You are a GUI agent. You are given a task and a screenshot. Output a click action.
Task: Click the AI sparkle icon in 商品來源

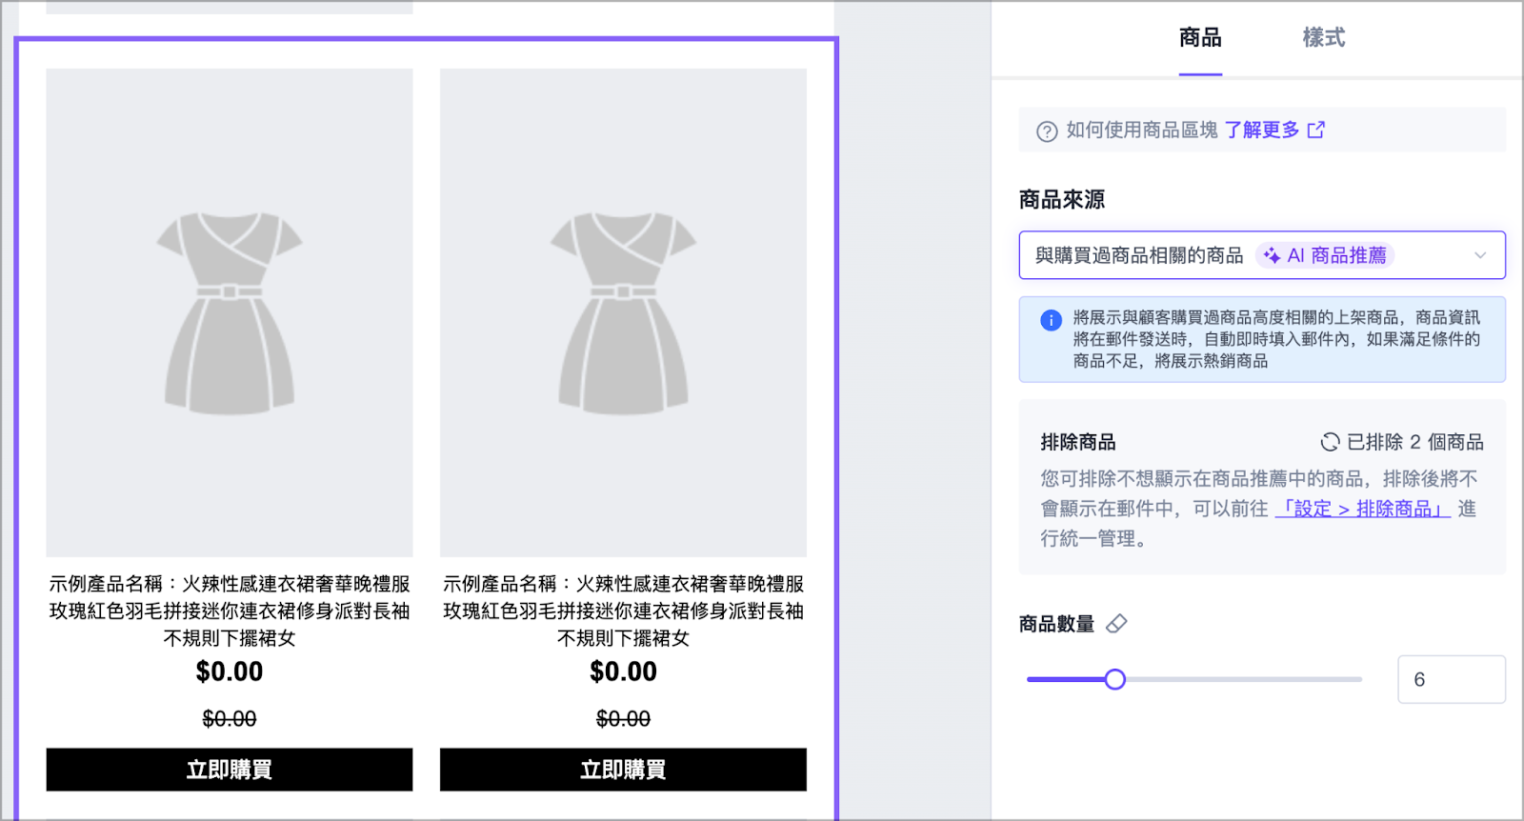1272,255
